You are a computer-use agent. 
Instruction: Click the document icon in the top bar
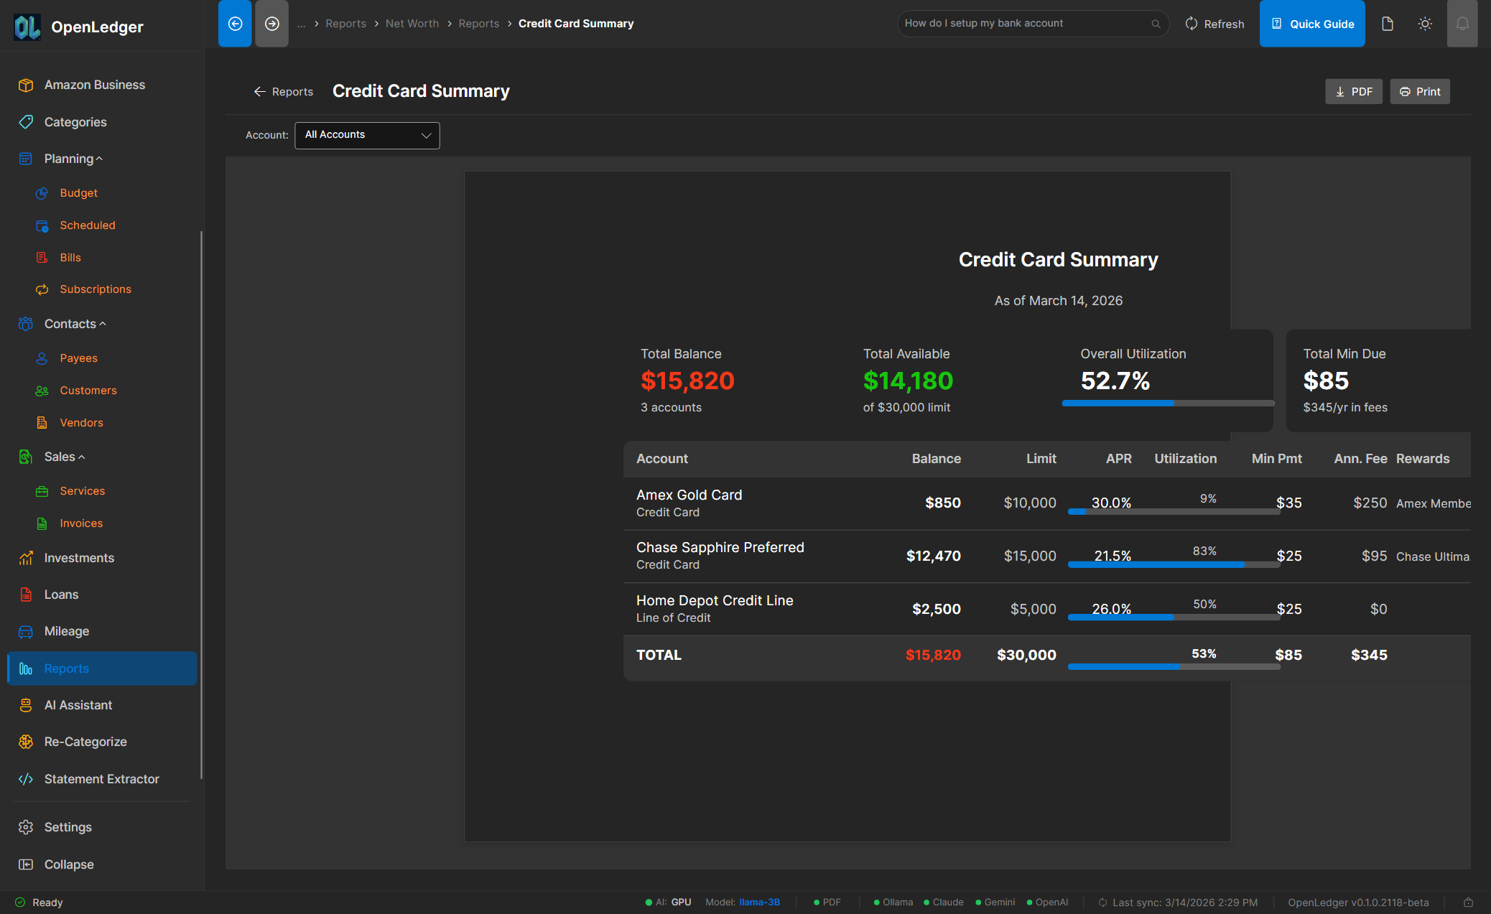tap(1387, 23)
